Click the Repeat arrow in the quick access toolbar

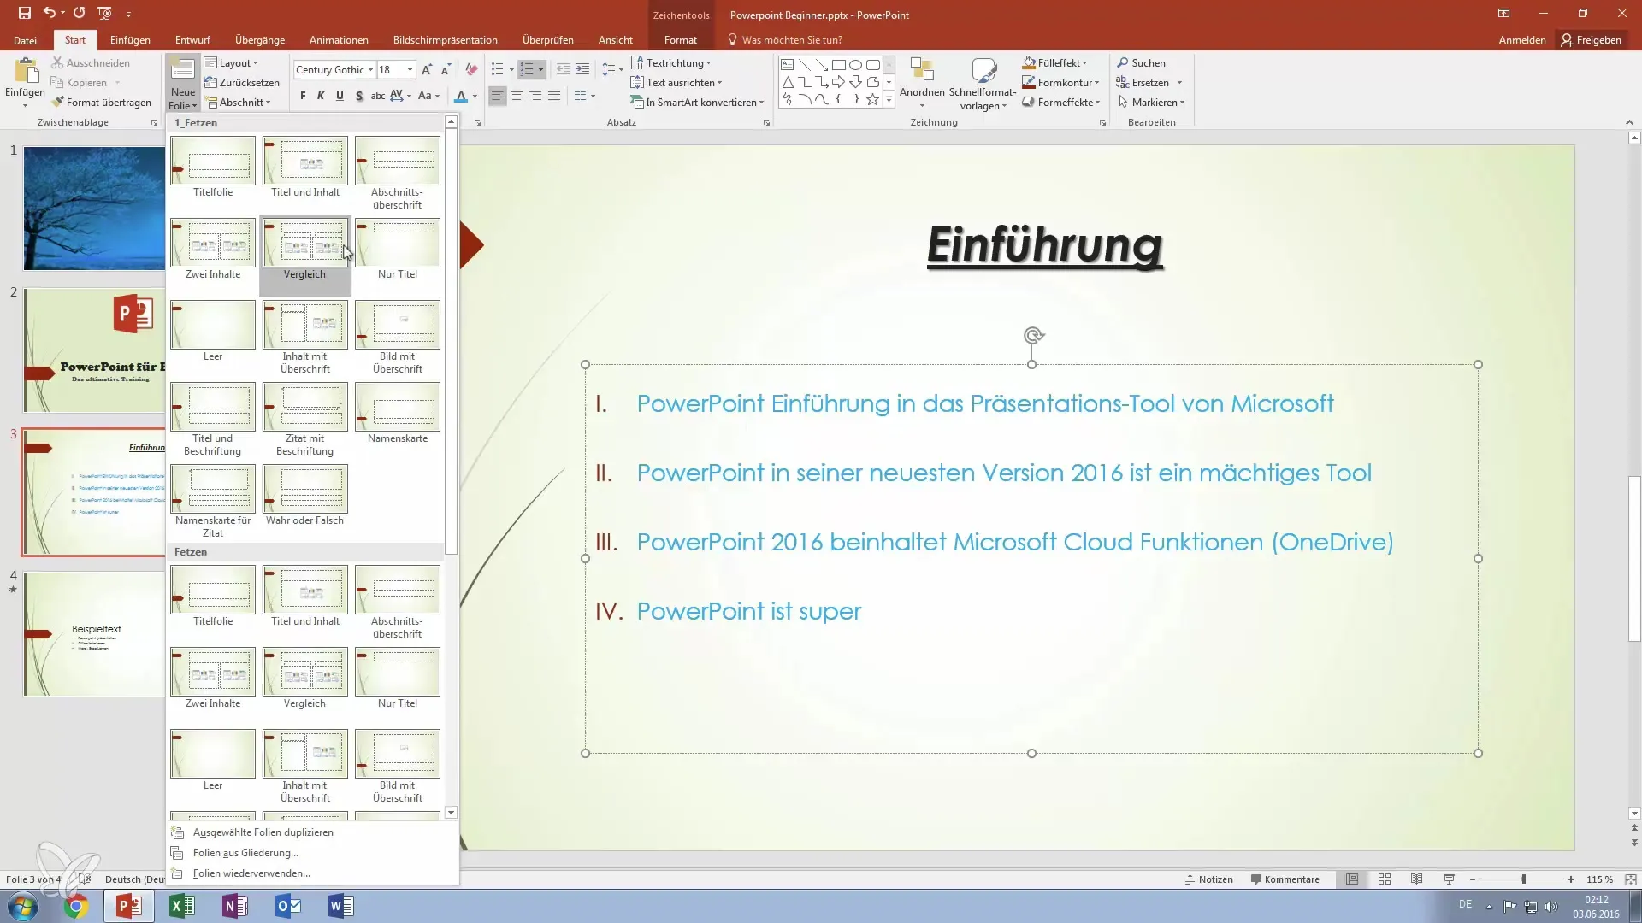coord(79,13)
